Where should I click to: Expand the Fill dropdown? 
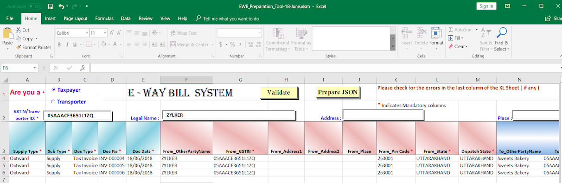click(462, 38)
